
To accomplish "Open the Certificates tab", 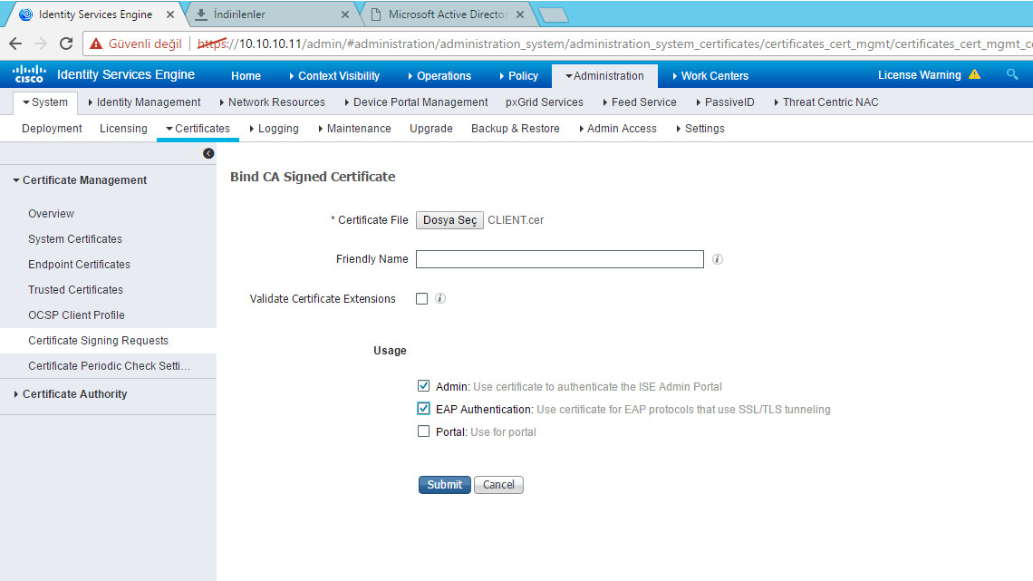I will pos(198,129).
